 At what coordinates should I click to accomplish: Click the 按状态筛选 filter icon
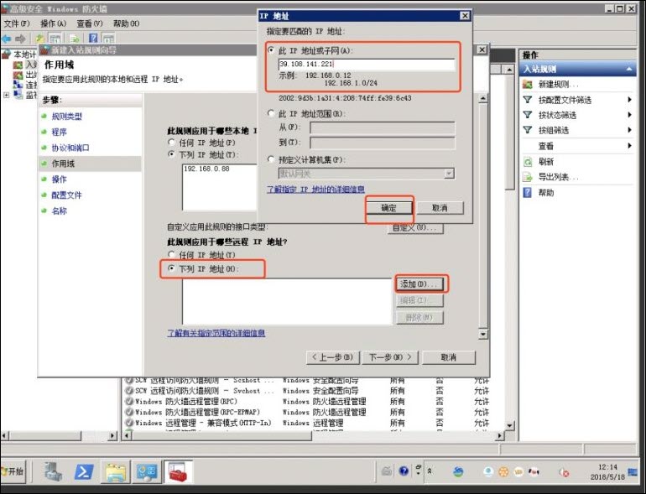click(528, 115)
